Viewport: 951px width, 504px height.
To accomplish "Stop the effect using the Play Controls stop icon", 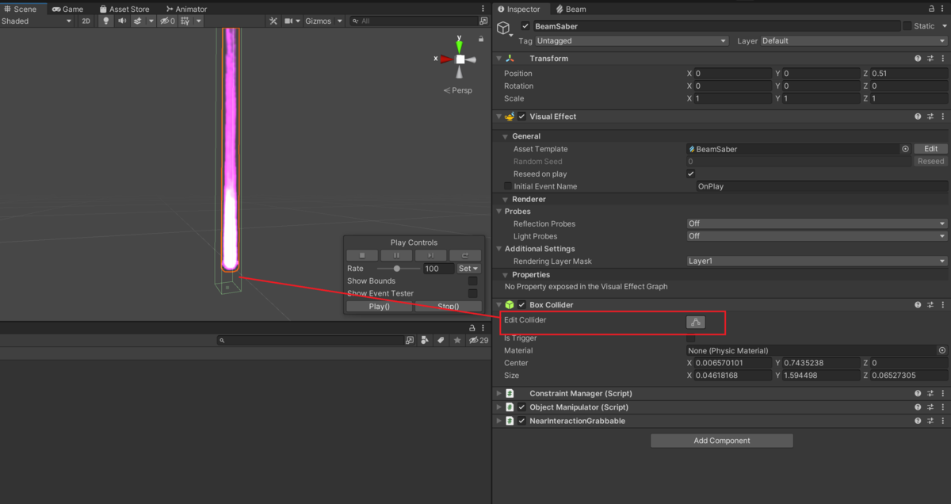I will [x=362, y=255].
